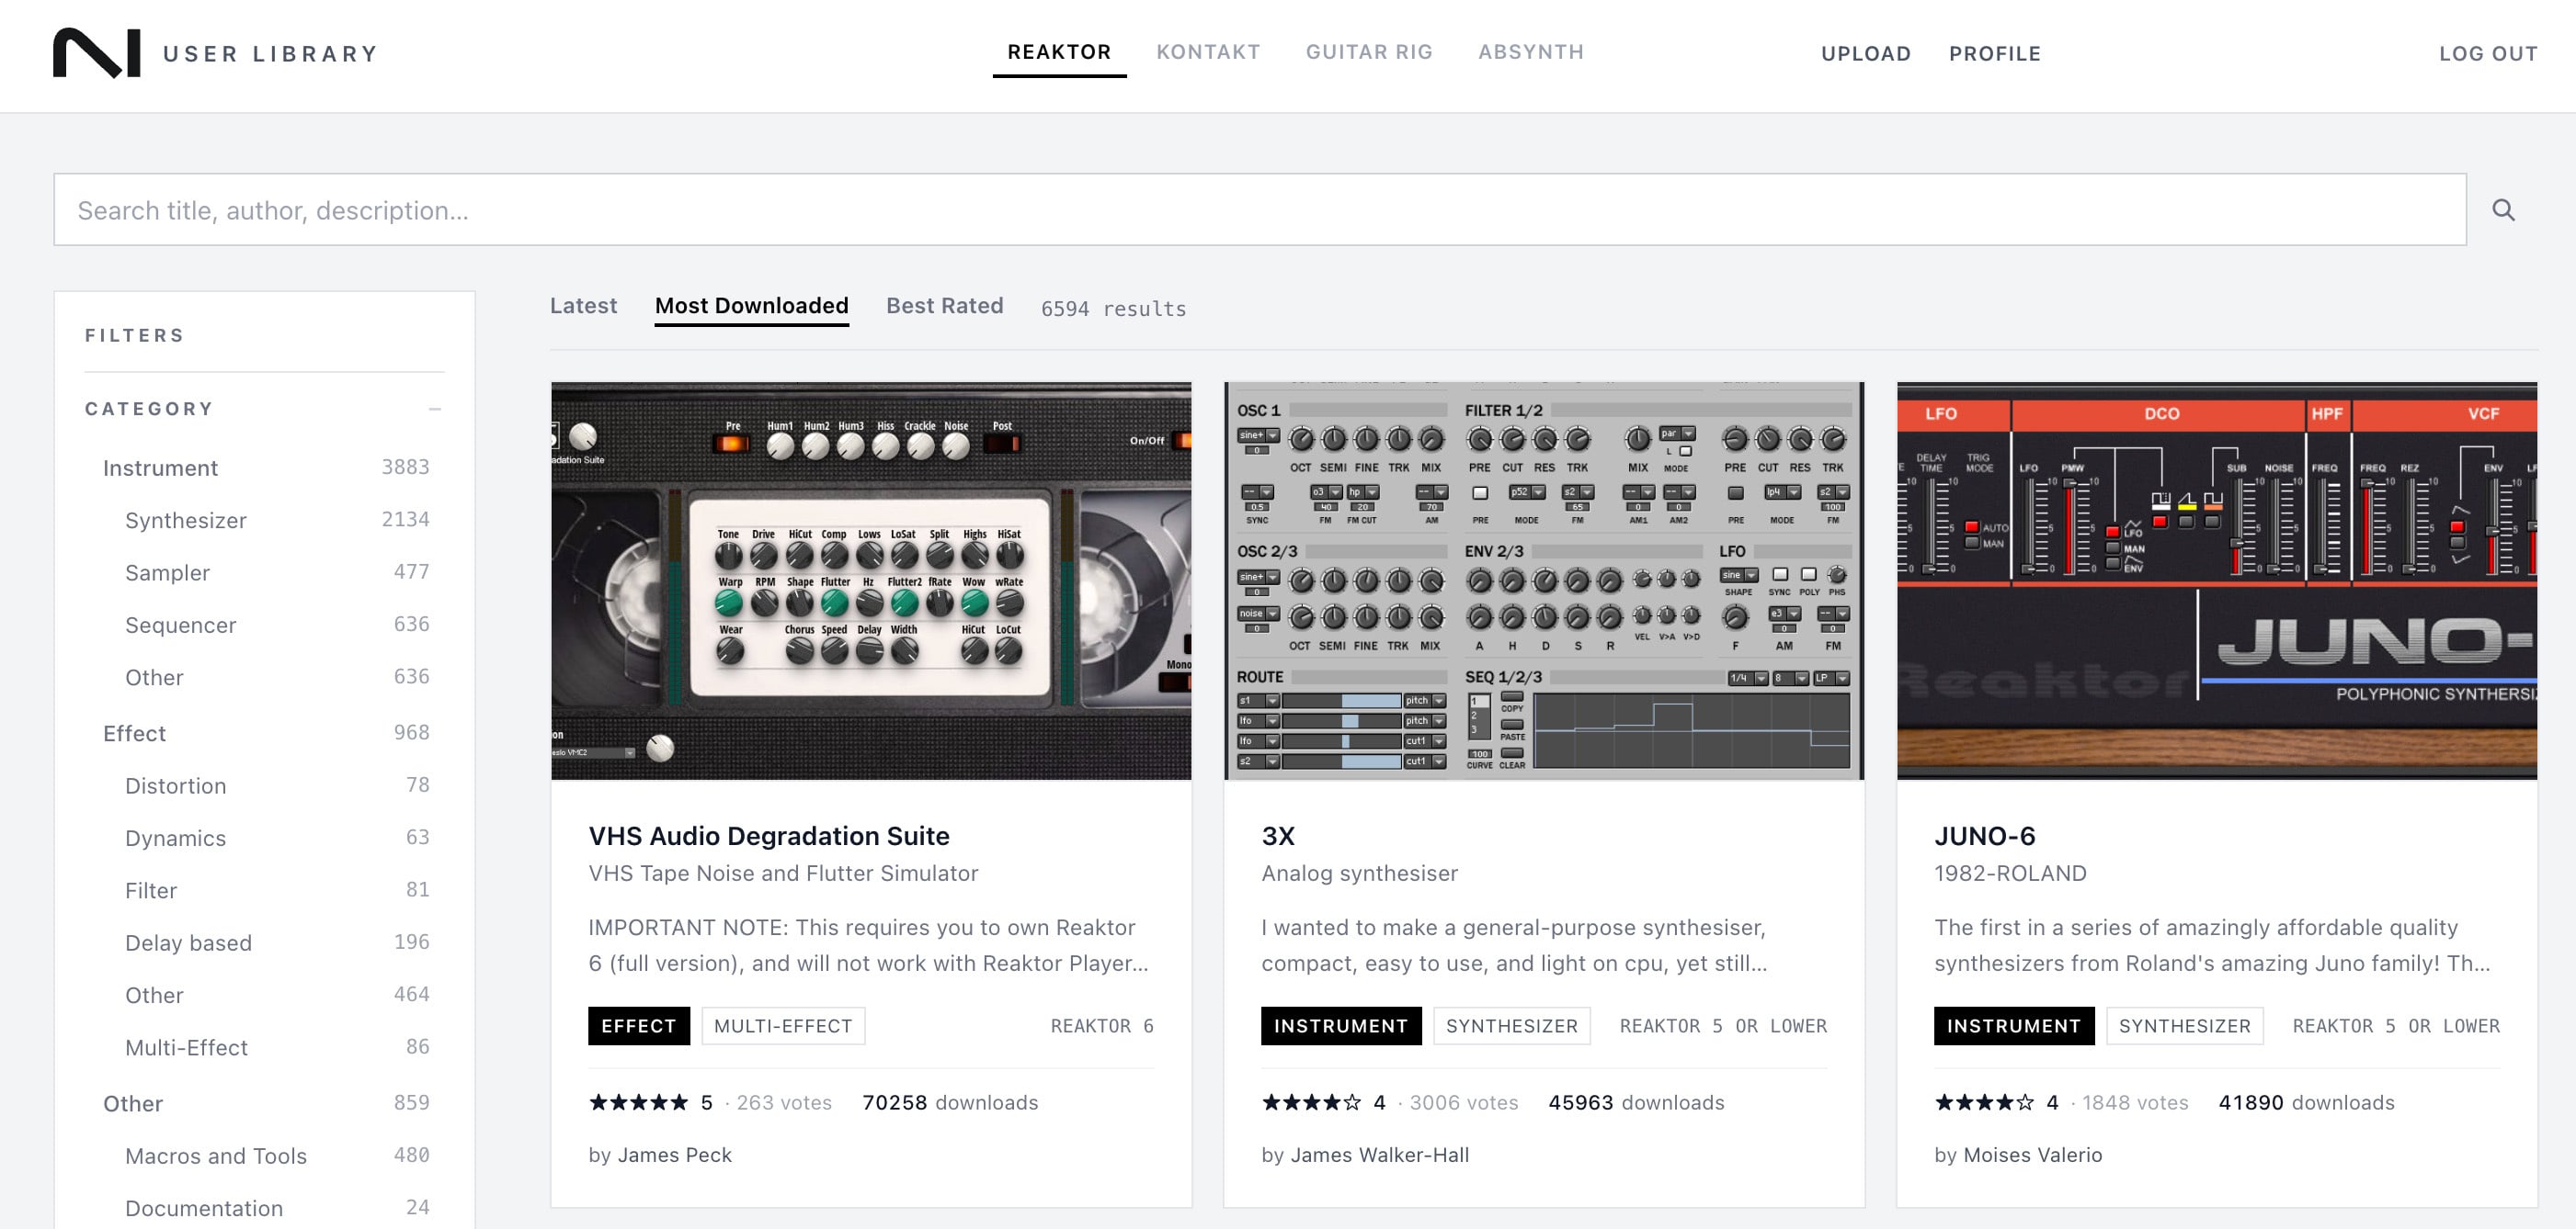Viewport: 2576px width, 1229px height.
Task: Filter by Instrument category
Action: click(x=160, y=468)
